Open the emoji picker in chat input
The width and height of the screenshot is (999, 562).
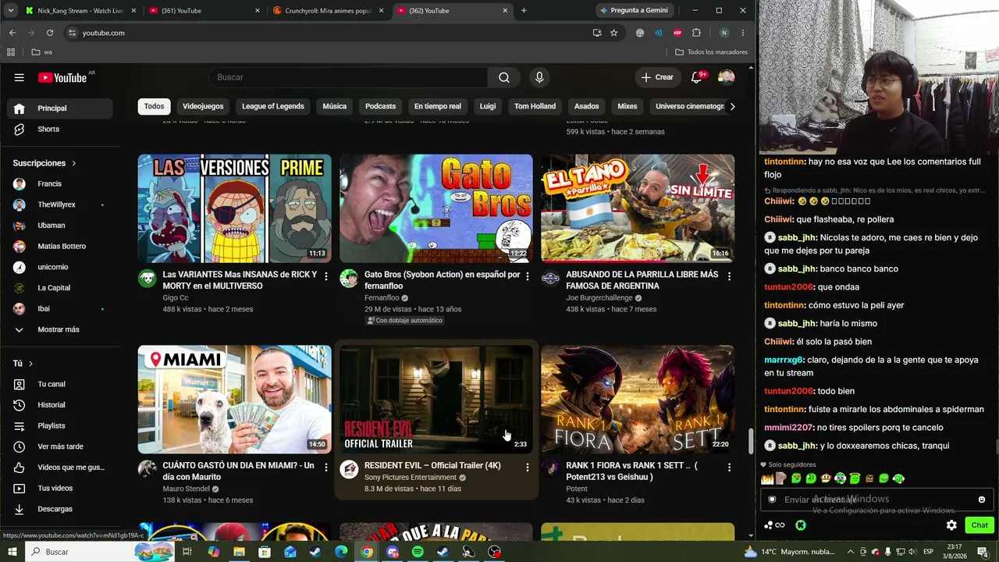(982, 500)
